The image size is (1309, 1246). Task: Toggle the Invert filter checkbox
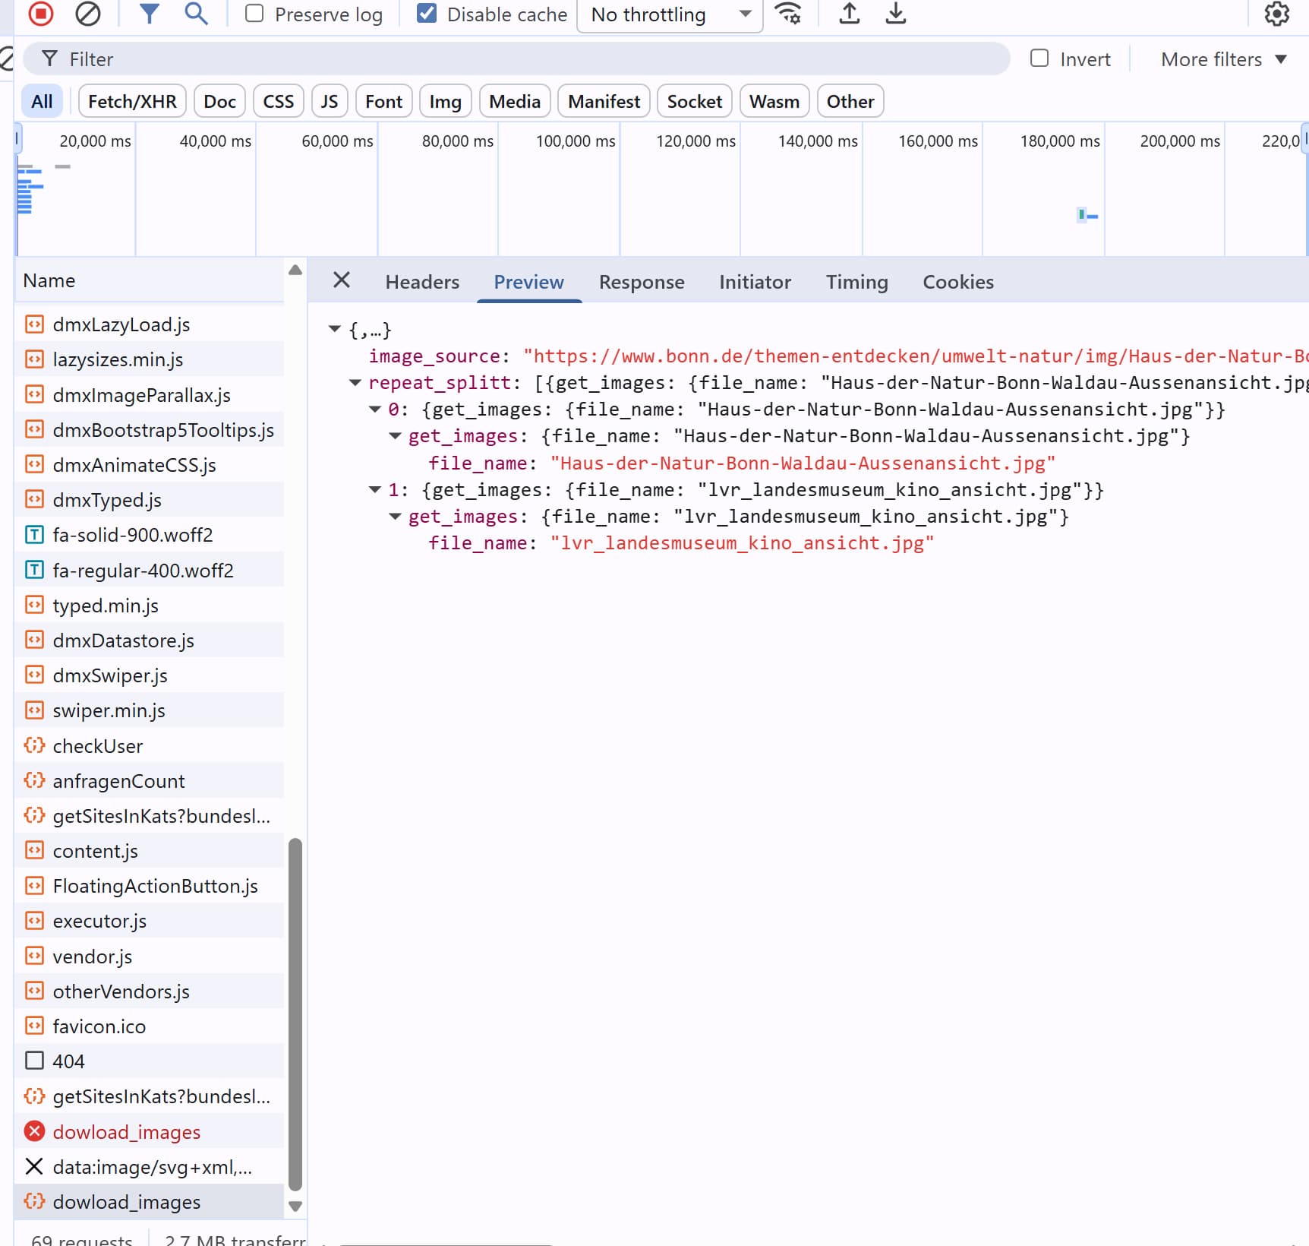tap(1039, 59)
